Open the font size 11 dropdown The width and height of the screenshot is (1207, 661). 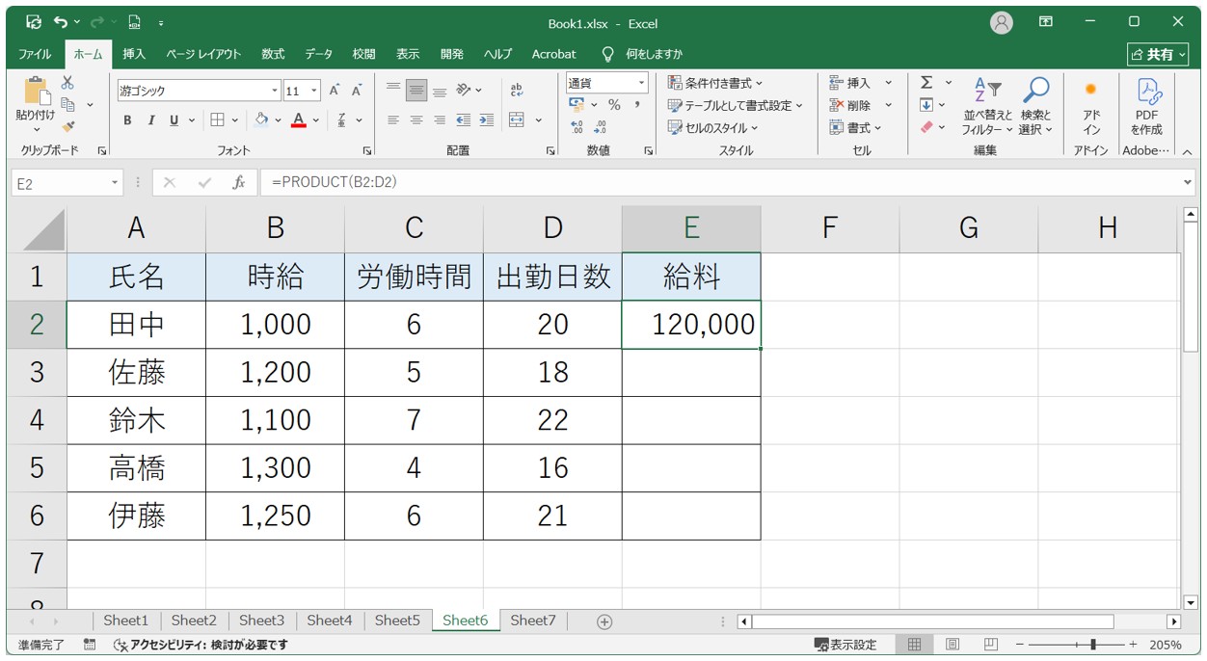[314, 92]
